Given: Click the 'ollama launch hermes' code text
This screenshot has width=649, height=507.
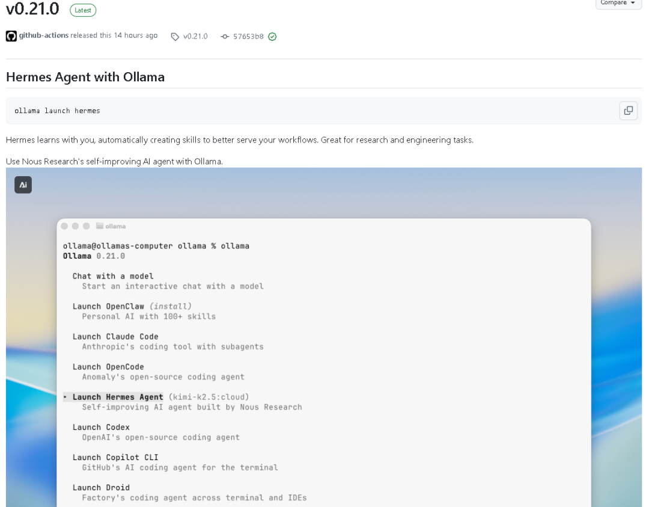Looking at the screenshot, I should [57, 111].
